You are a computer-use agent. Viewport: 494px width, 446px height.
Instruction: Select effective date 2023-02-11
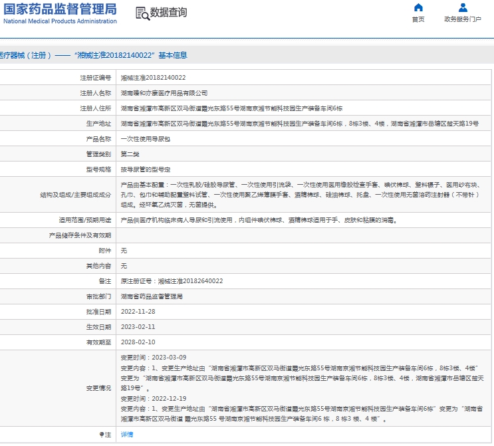[138, 327]
